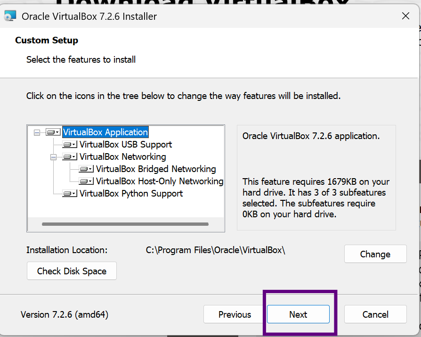This screenshot has width=421, height=337.
Task: Select VirtualBox USB Support feature
Action: (x=126, y=145)
